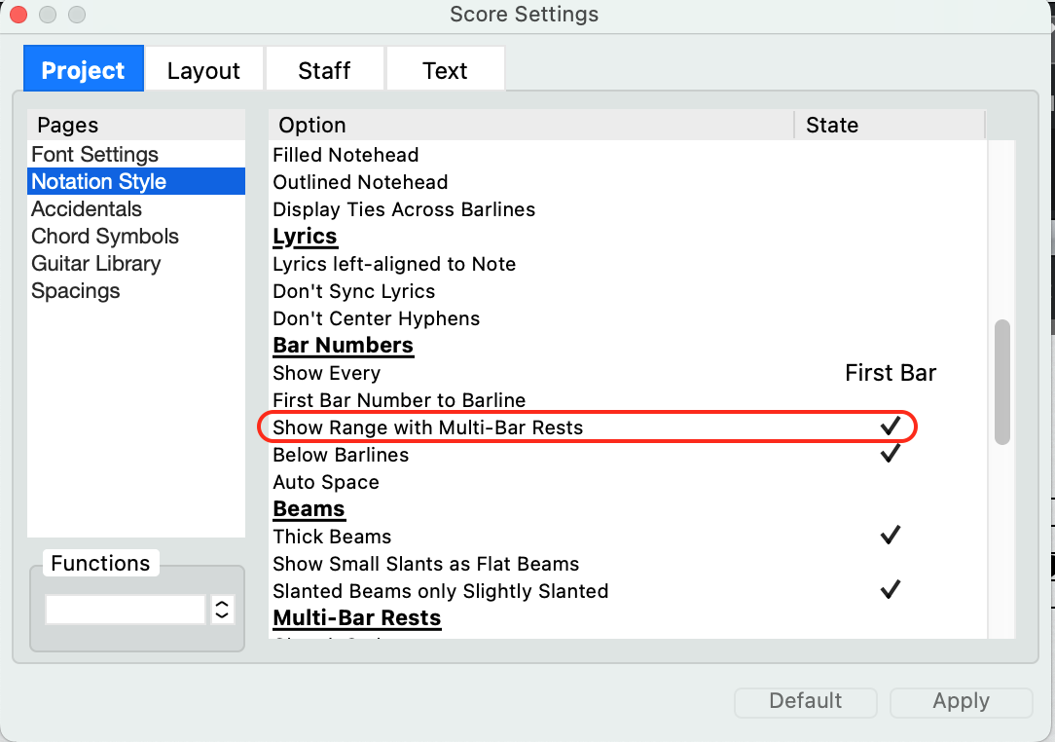The width and height of the screenshot is (1055, 742).
Task: Uncheck Show Range with Multi-Bar Rests
Action: pos(890,427)
